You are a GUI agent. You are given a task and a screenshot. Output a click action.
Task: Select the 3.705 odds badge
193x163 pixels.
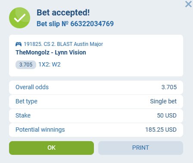point(26,65)
